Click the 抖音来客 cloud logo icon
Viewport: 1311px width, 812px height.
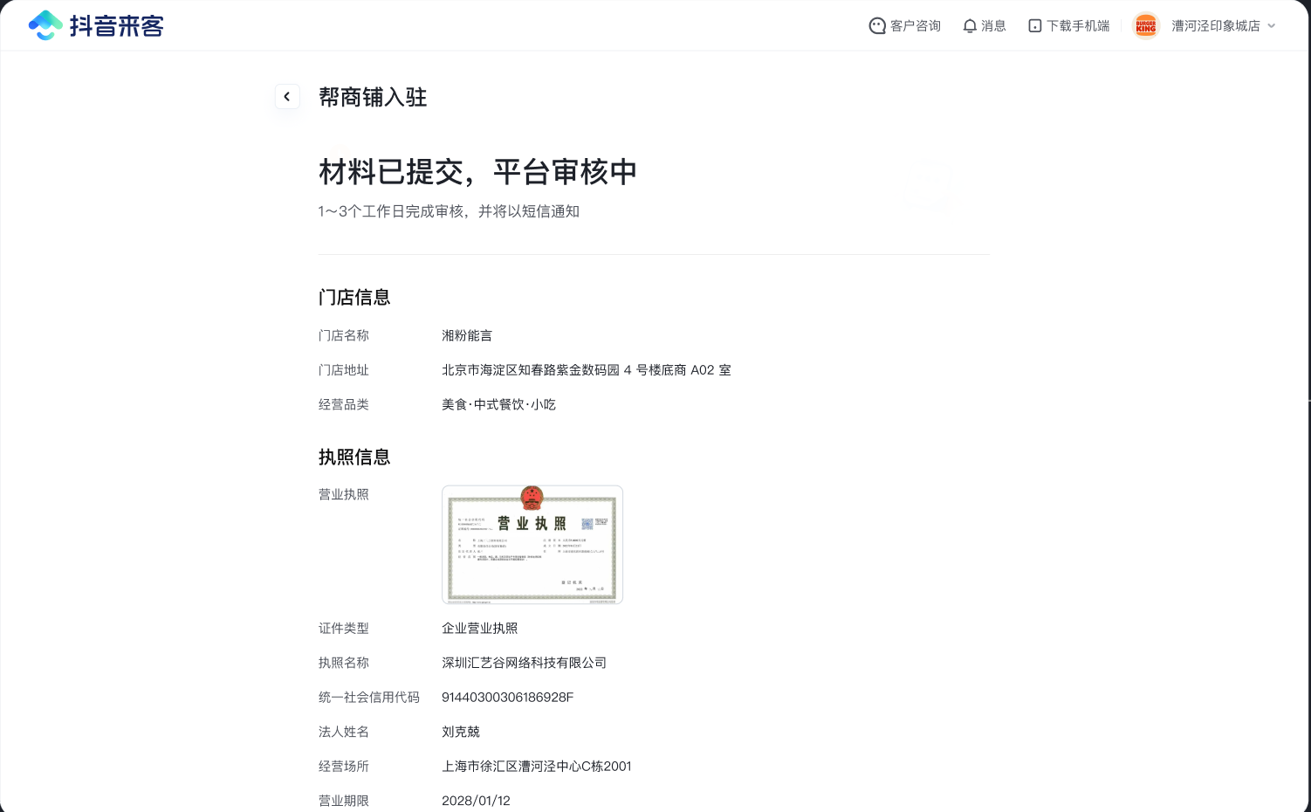click(45, 25)
